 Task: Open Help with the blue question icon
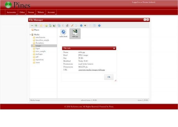point(99,25)
